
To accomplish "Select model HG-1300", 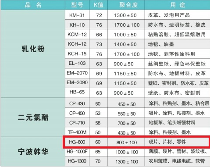I will tap(77, 161).
